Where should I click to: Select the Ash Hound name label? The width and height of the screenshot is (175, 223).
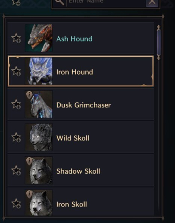pos(74,39)
